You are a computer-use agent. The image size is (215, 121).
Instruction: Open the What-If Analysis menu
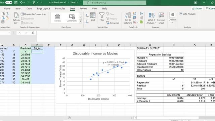pyautogui.click(x=152, y=18)
